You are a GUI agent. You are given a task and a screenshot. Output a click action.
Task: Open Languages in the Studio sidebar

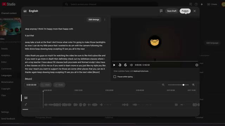point(6,76)
